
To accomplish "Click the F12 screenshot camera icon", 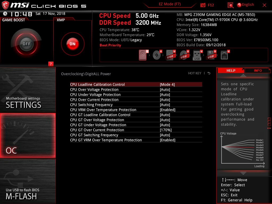I will (203, 5).
